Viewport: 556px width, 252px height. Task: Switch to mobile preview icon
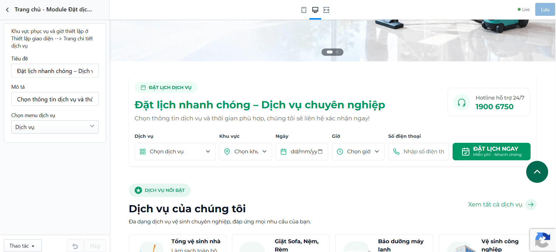coord(304,10)
